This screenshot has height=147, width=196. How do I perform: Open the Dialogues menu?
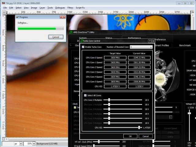click(60, 8)
